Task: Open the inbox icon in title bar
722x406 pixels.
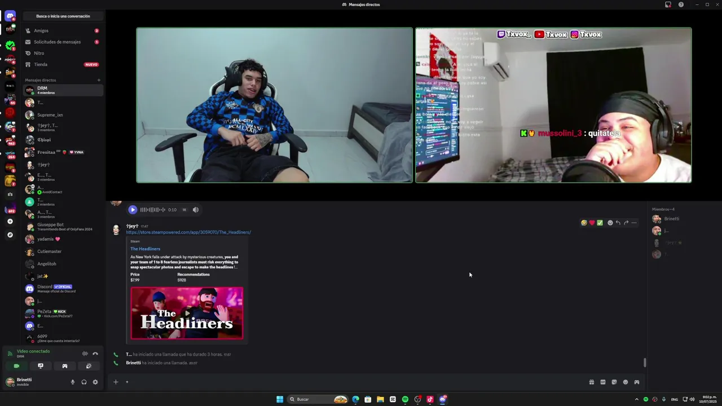Action: (668, 5)
